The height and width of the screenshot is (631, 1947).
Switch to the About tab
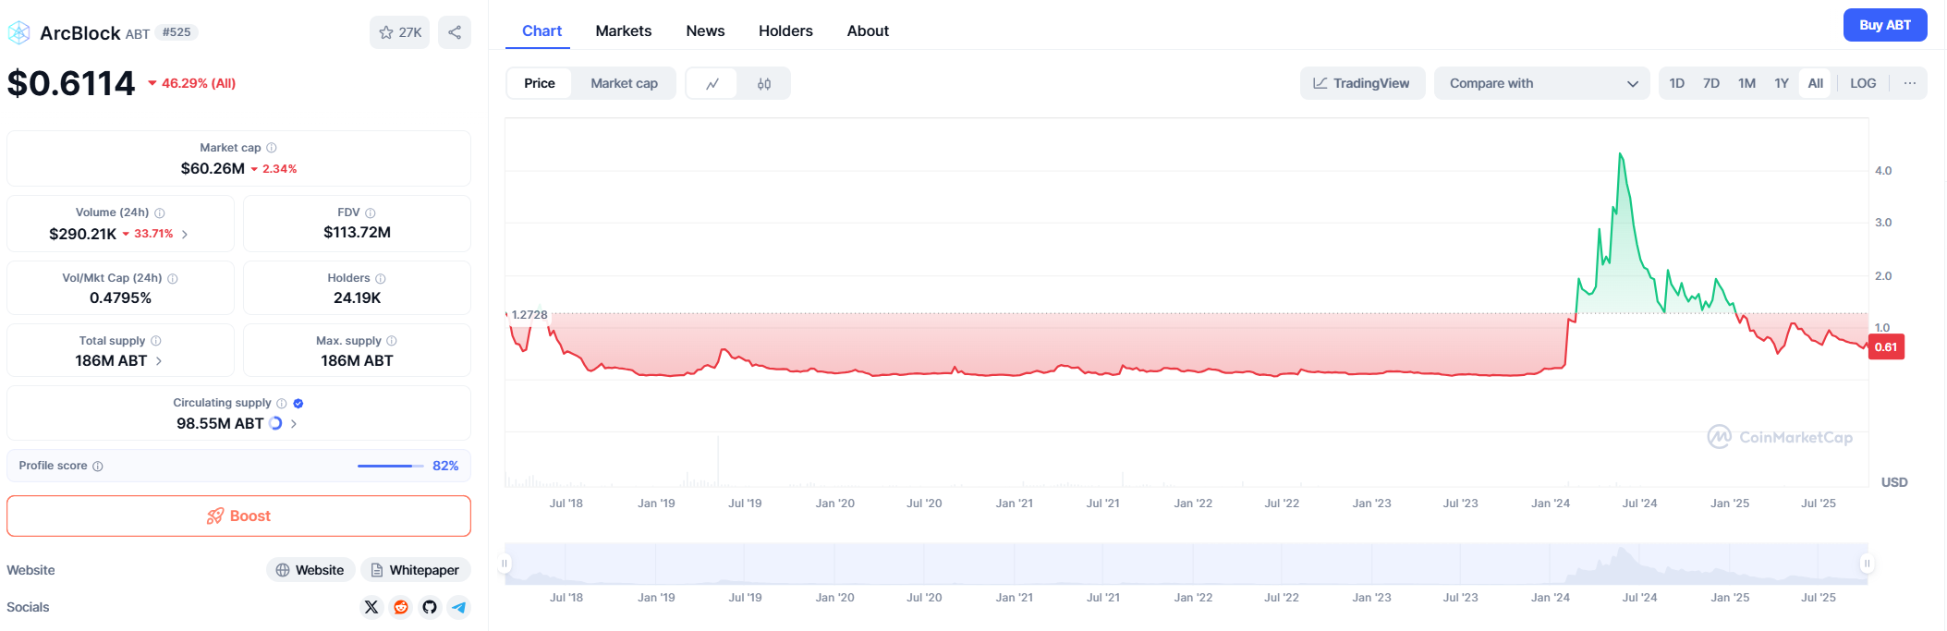click(x=868, y=30)
